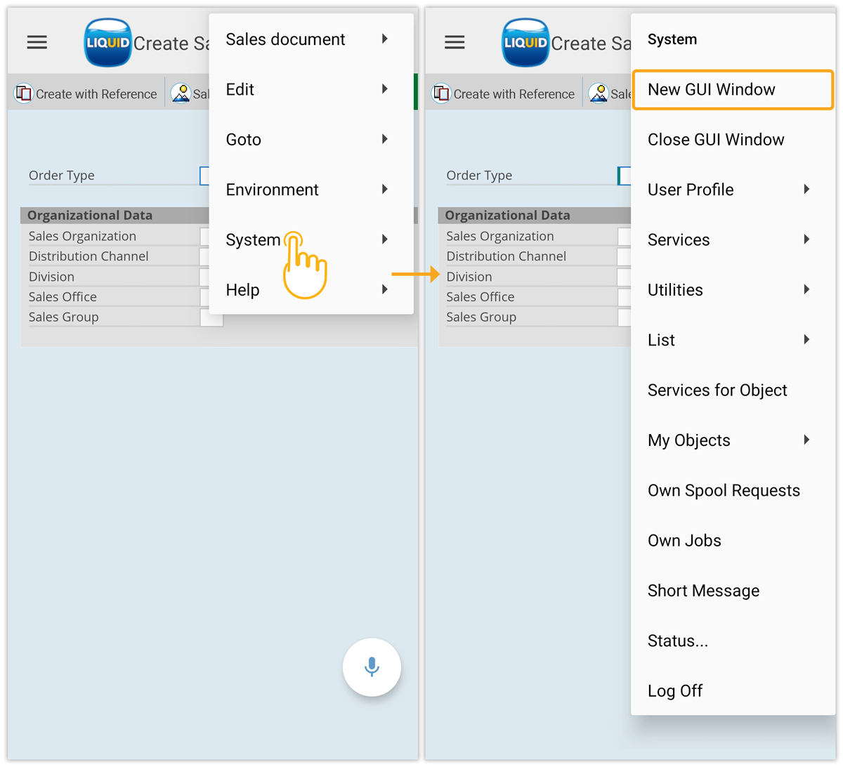
Task: Open the Edit submenu
Action: (311, 89)
